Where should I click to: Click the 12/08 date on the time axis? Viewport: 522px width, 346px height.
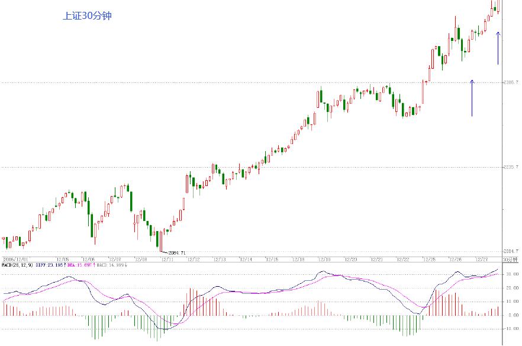[x=141, y=259]
